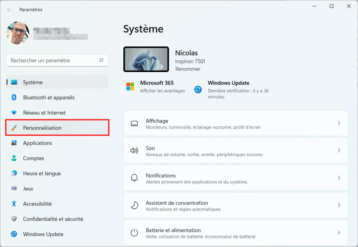This screenshot has width=358, height=247.
Task: Open the Comptes section
Action: click(57, 158)
